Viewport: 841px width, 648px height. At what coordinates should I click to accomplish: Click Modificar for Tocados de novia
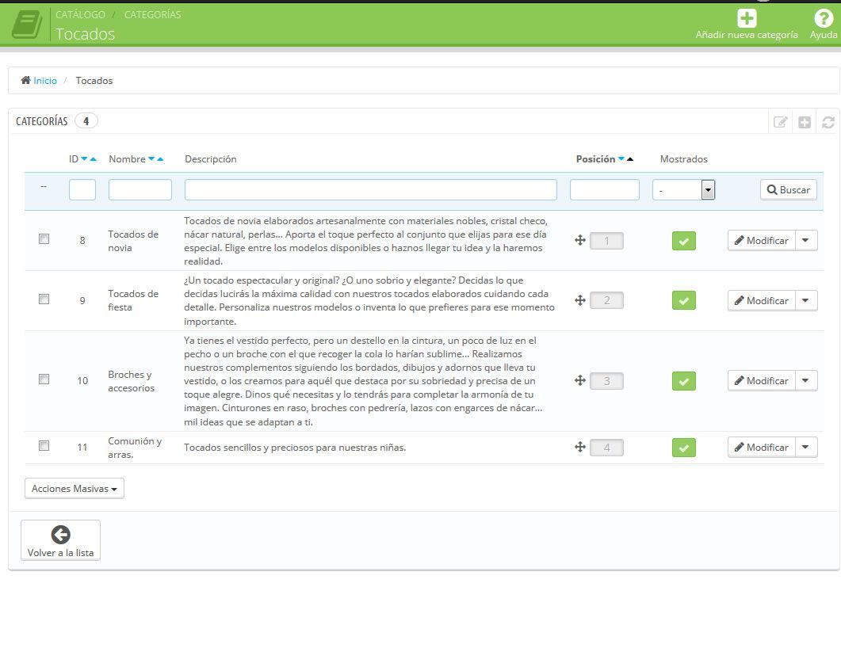click(761, 240)
